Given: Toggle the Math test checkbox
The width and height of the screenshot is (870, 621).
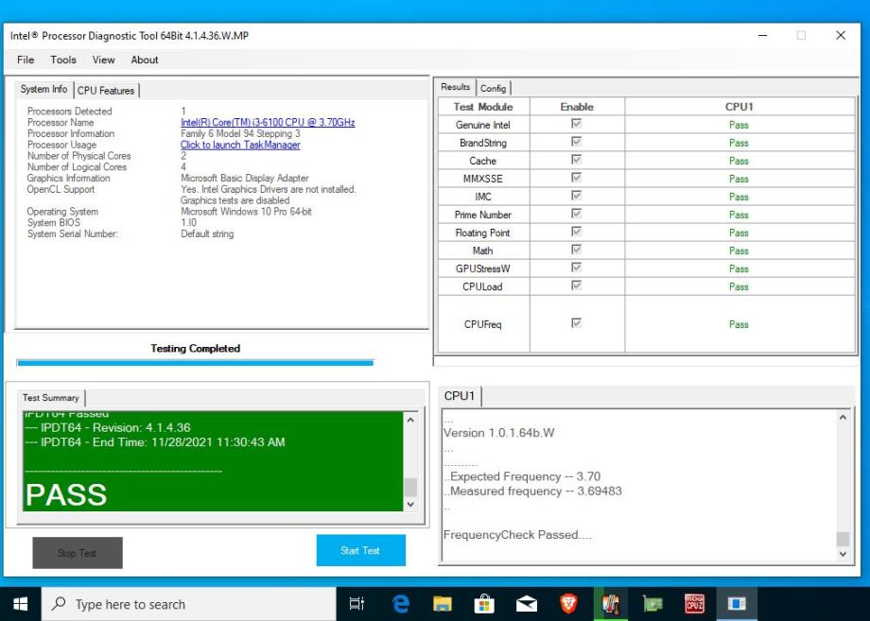Looking at the screenshot, I should [x=577, y=250].
